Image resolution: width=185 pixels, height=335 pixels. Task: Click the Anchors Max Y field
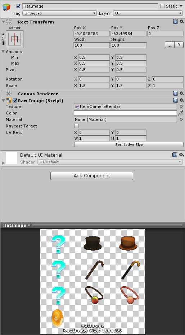click(x=131, y=63)
